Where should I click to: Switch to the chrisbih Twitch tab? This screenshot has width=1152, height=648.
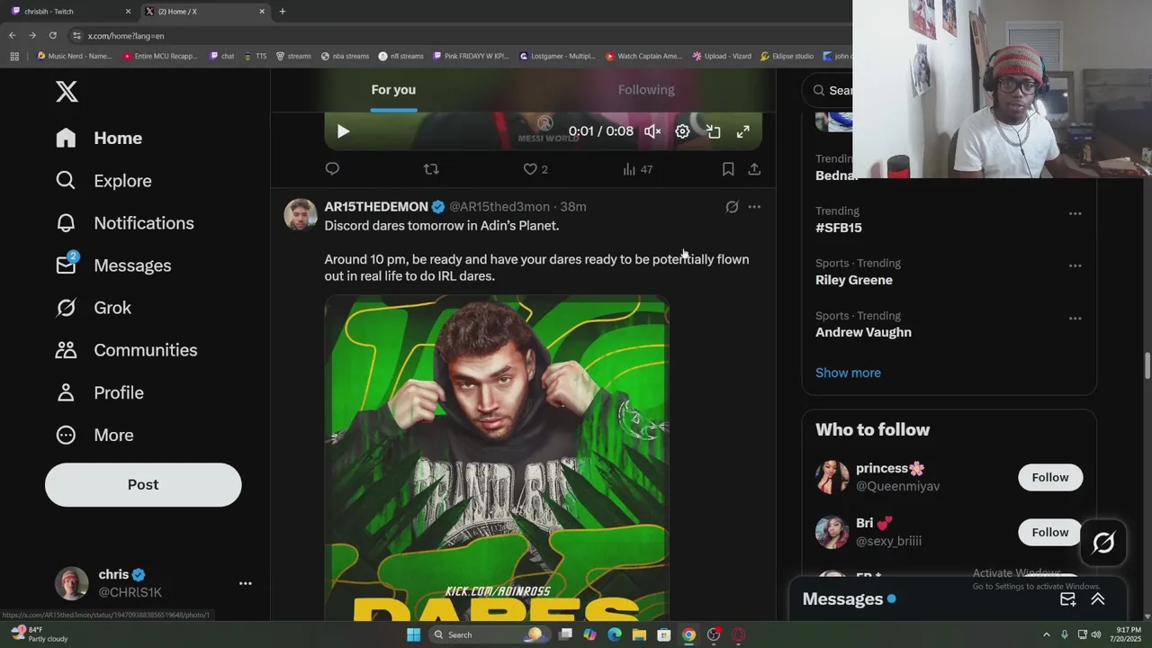[x=70, y=12]
